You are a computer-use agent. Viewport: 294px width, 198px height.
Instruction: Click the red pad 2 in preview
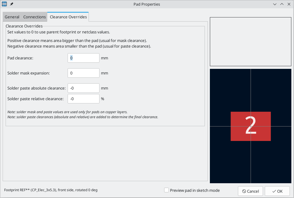(251, 126)
